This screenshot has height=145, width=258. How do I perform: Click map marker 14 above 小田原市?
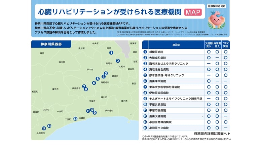coord(44,129)
